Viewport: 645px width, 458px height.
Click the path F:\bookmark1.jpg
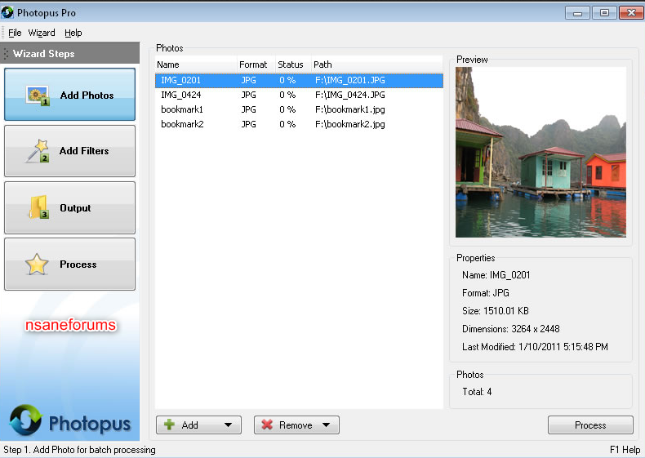pos(350,109)
